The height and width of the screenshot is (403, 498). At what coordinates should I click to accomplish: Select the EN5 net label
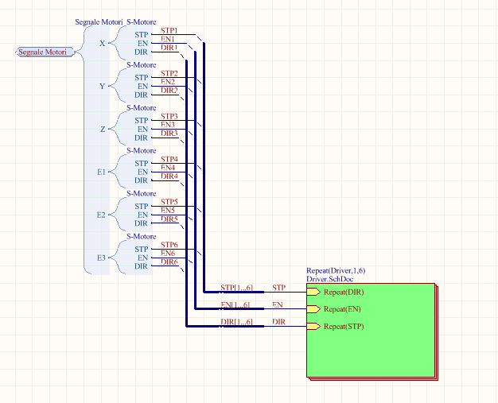click(x=168, y=211)
